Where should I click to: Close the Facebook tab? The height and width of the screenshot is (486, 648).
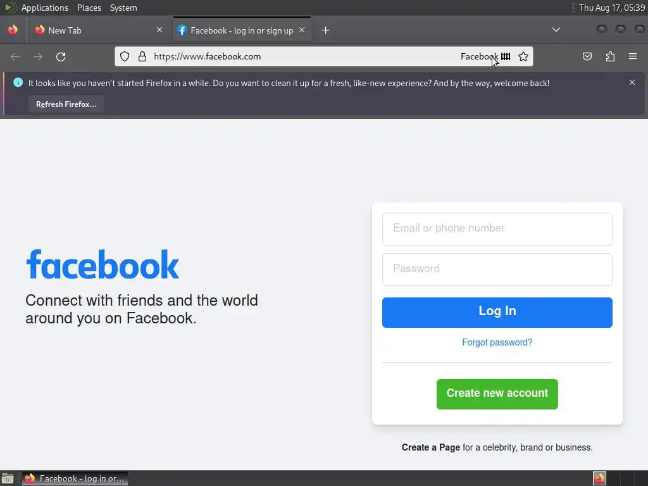coord(302,30)
